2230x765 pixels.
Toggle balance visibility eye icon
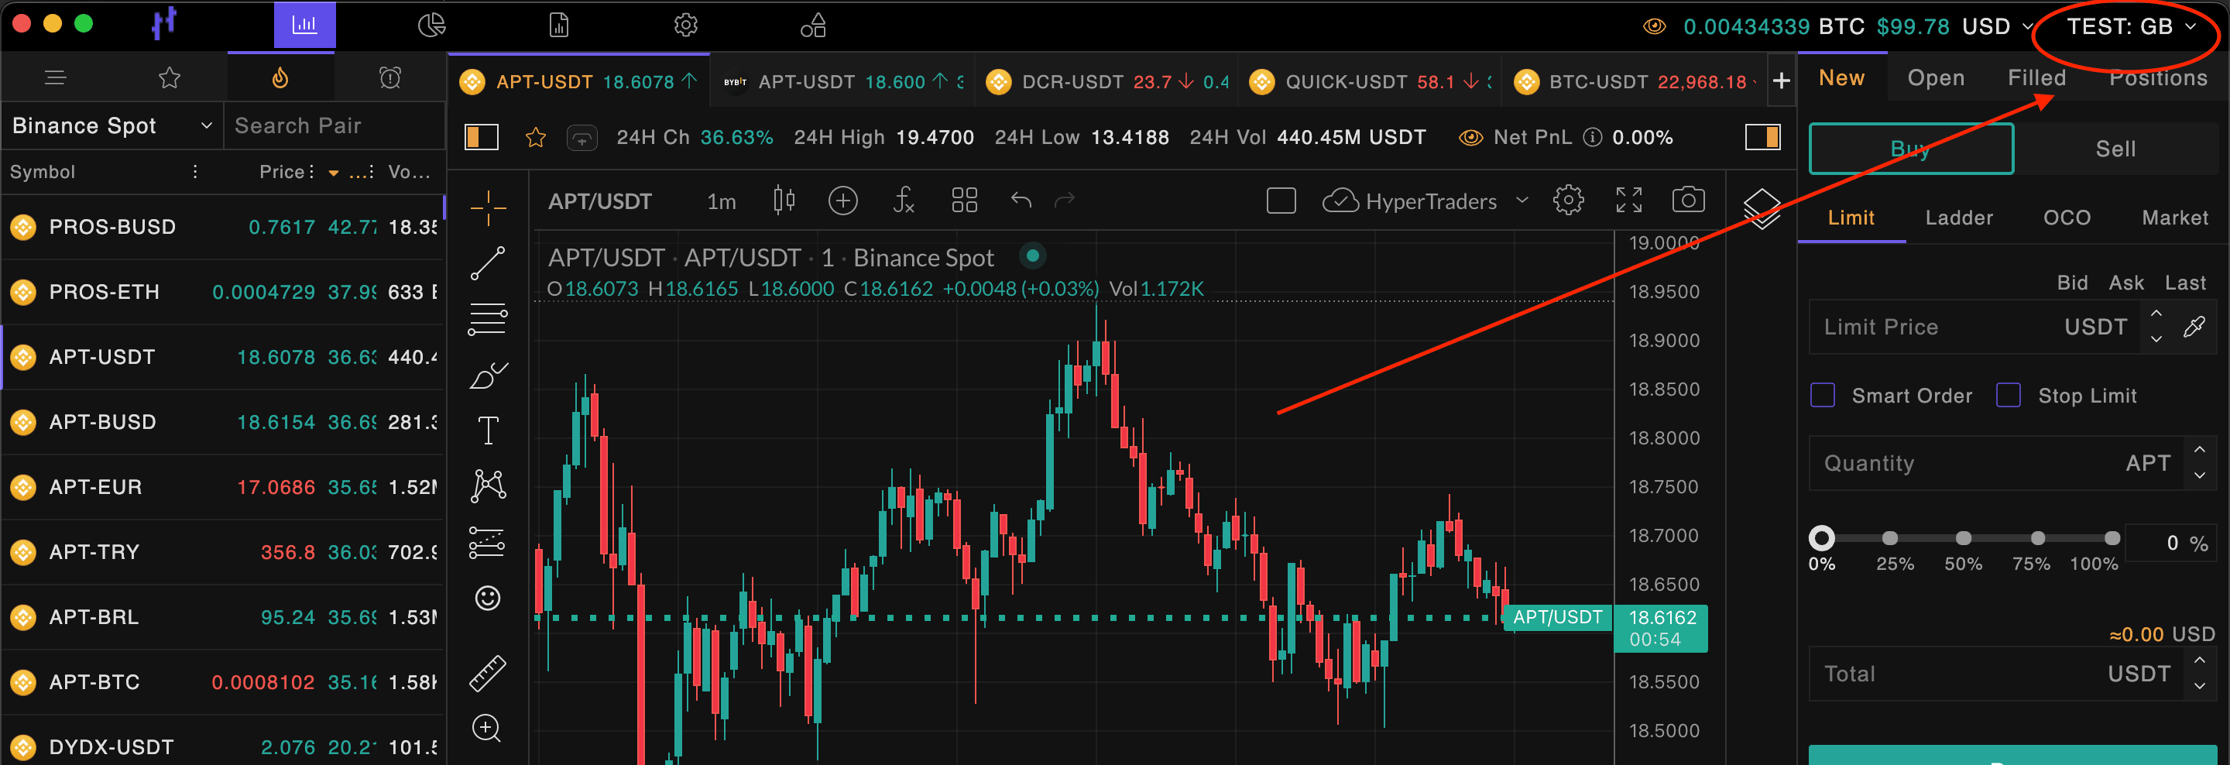tap(1655, 26)
